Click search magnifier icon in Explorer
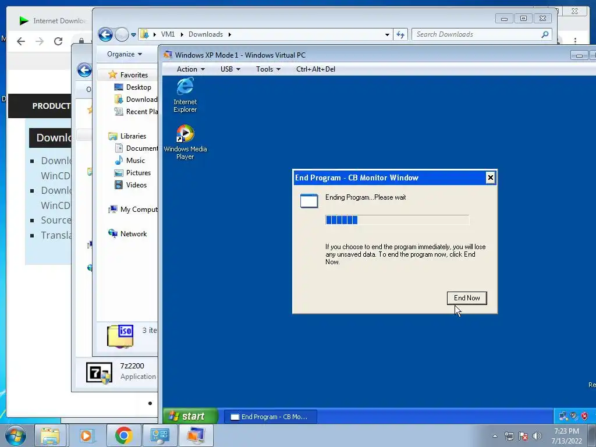596x447 pixels. tap(545, 34)
